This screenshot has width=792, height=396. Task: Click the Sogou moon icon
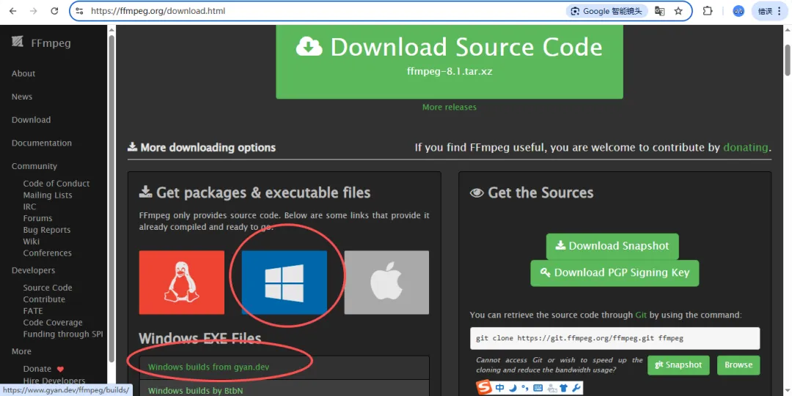click(x=512, y=388)
